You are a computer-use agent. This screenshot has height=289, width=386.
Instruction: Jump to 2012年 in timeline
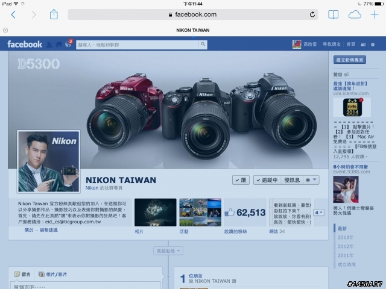[x=346, y=246]
